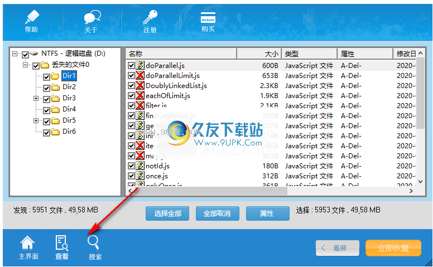Expand the Dir3 tree node

[36, 98]
